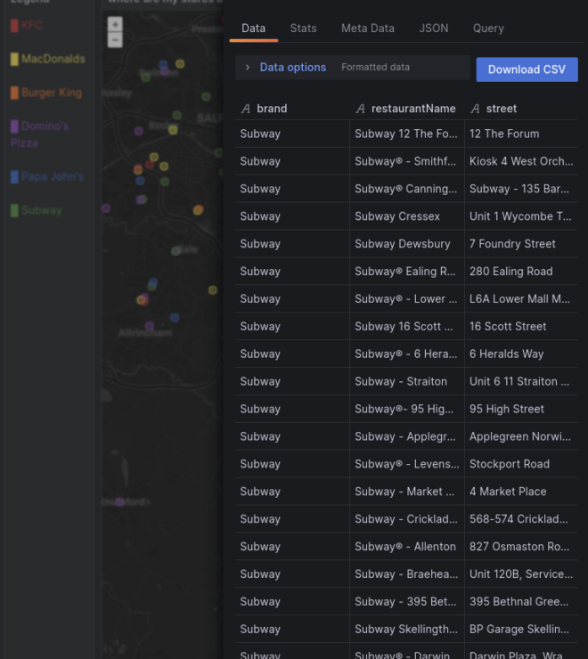This screenshot has height=659, width=588.
Task: Click the Subway green legend swatch
Action: [x=14, y=210]
